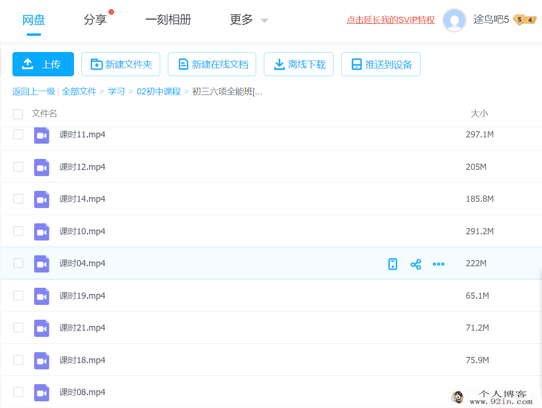The width and height of the screenshot is (542, 408).
Task: Open the 一刻相册 tab
Action: 168,20
